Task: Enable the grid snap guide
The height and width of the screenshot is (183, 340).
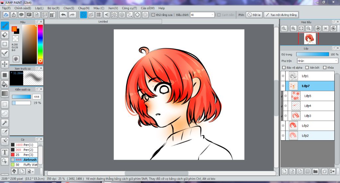Action: coord(99,15)
